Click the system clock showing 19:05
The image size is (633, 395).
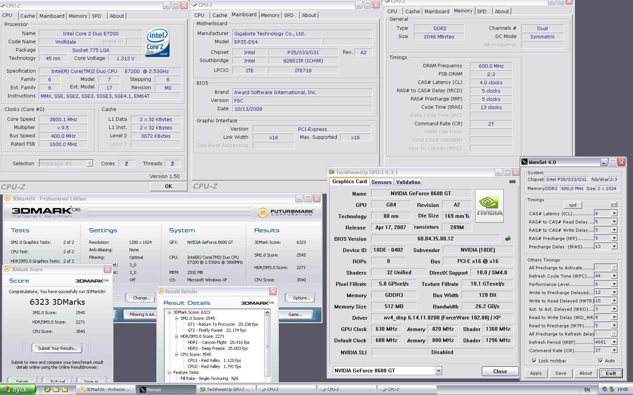coord(622,389)
